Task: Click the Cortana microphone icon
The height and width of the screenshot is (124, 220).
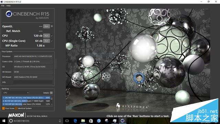Action: point(60,121)
